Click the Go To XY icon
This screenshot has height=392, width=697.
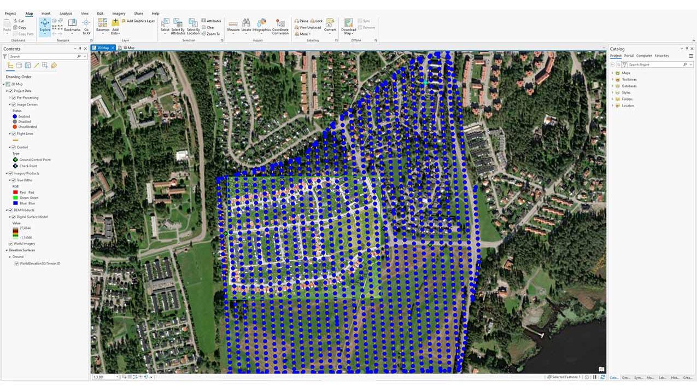coord(86,25)
